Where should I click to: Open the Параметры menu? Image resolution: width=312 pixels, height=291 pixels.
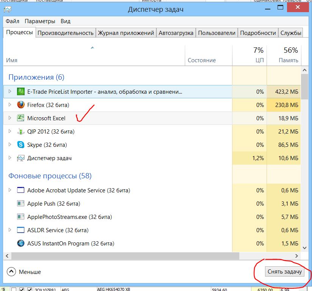click(x=40, y=21)
